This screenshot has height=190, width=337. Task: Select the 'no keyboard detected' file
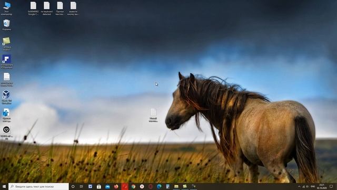(47, 8)
